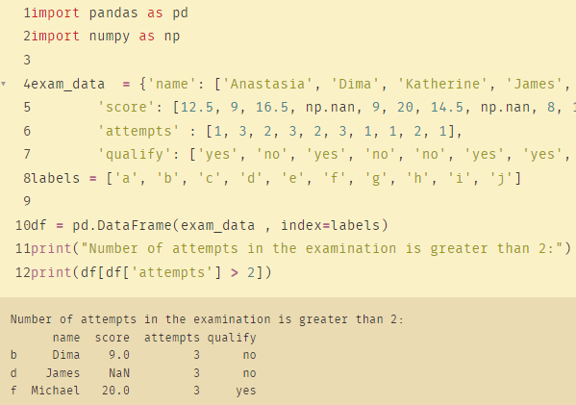The image size is (576, 405).
Task: Click the value 14.5 in the score list
Action: coord(447,108)
